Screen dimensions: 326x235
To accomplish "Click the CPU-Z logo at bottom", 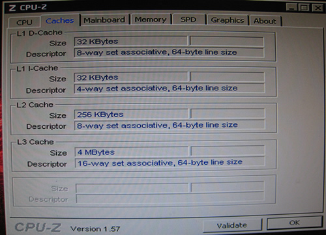I will point(38,227).
